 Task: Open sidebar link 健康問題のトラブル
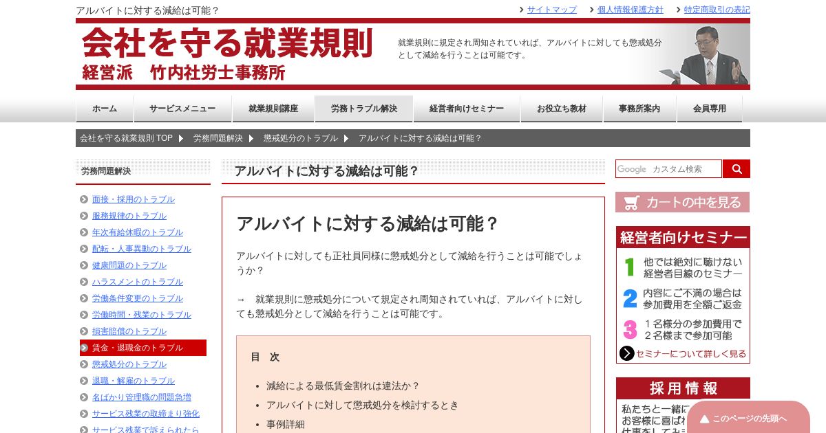pos(129,265)
